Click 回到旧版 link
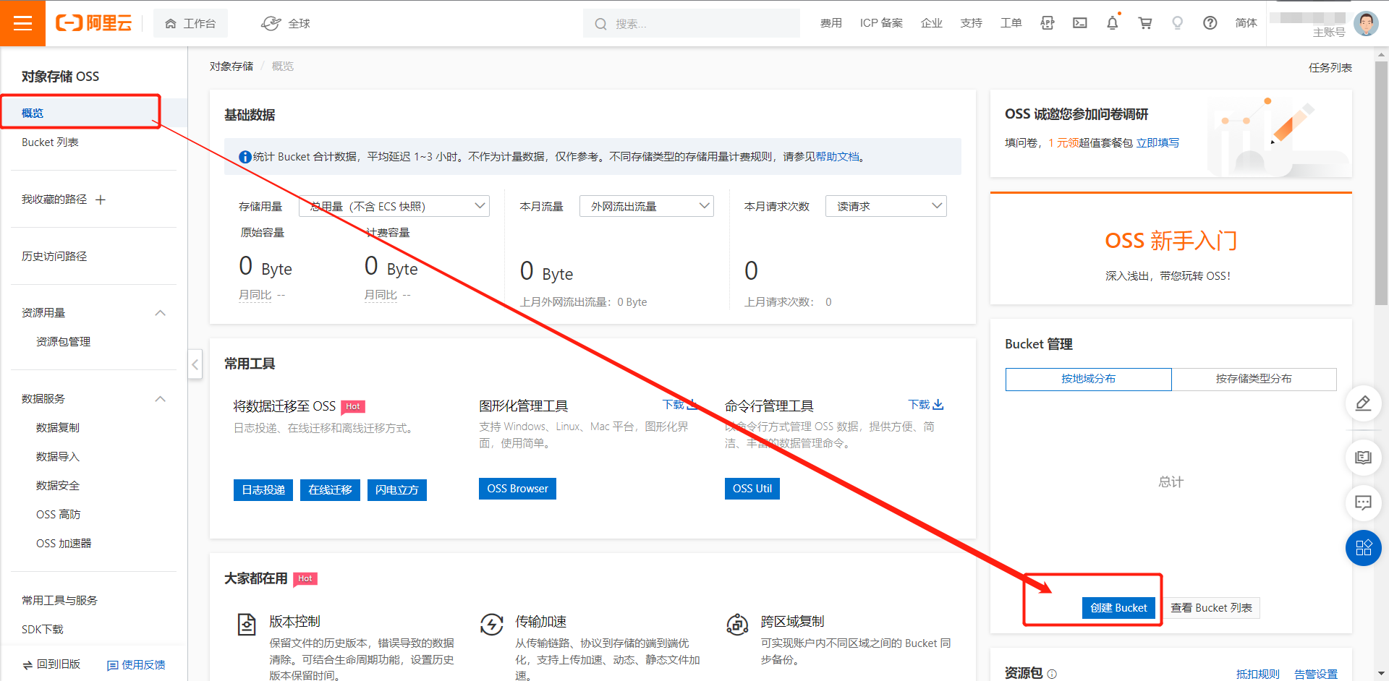1389x681 pixels. 52,664
